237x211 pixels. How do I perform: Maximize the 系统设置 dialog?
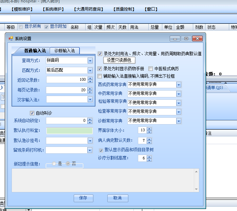pos(186,39)
